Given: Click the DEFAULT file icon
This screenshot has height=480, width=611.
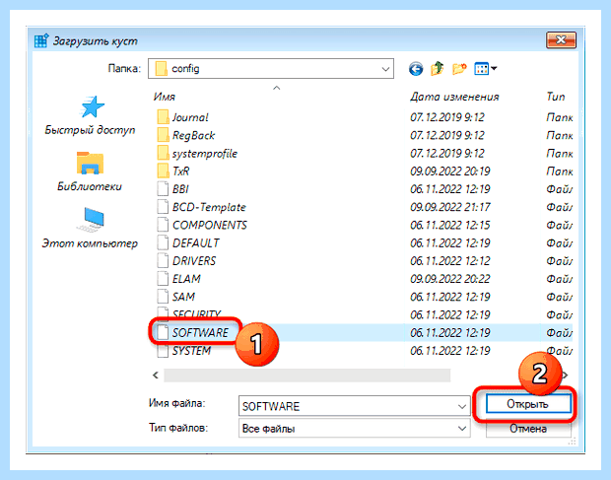Looking at the screenshot, I should (x=163, y=242).
